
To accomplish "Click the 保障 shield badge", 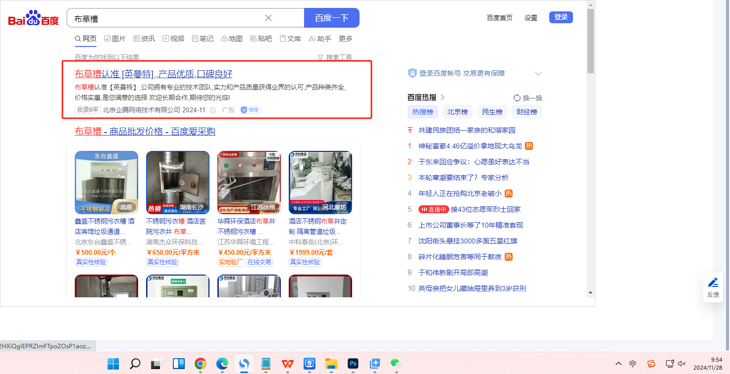I will pyautogui.click(x=251, y=110).
